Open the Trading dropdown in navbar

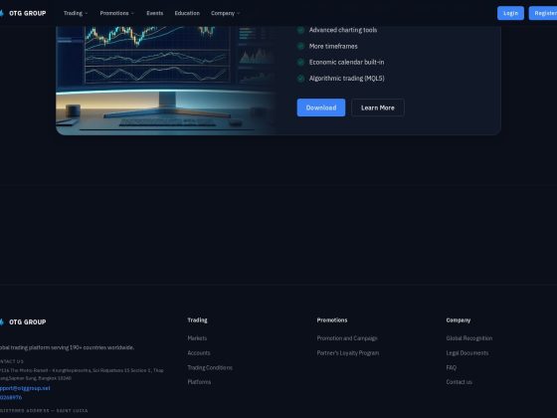76,13
